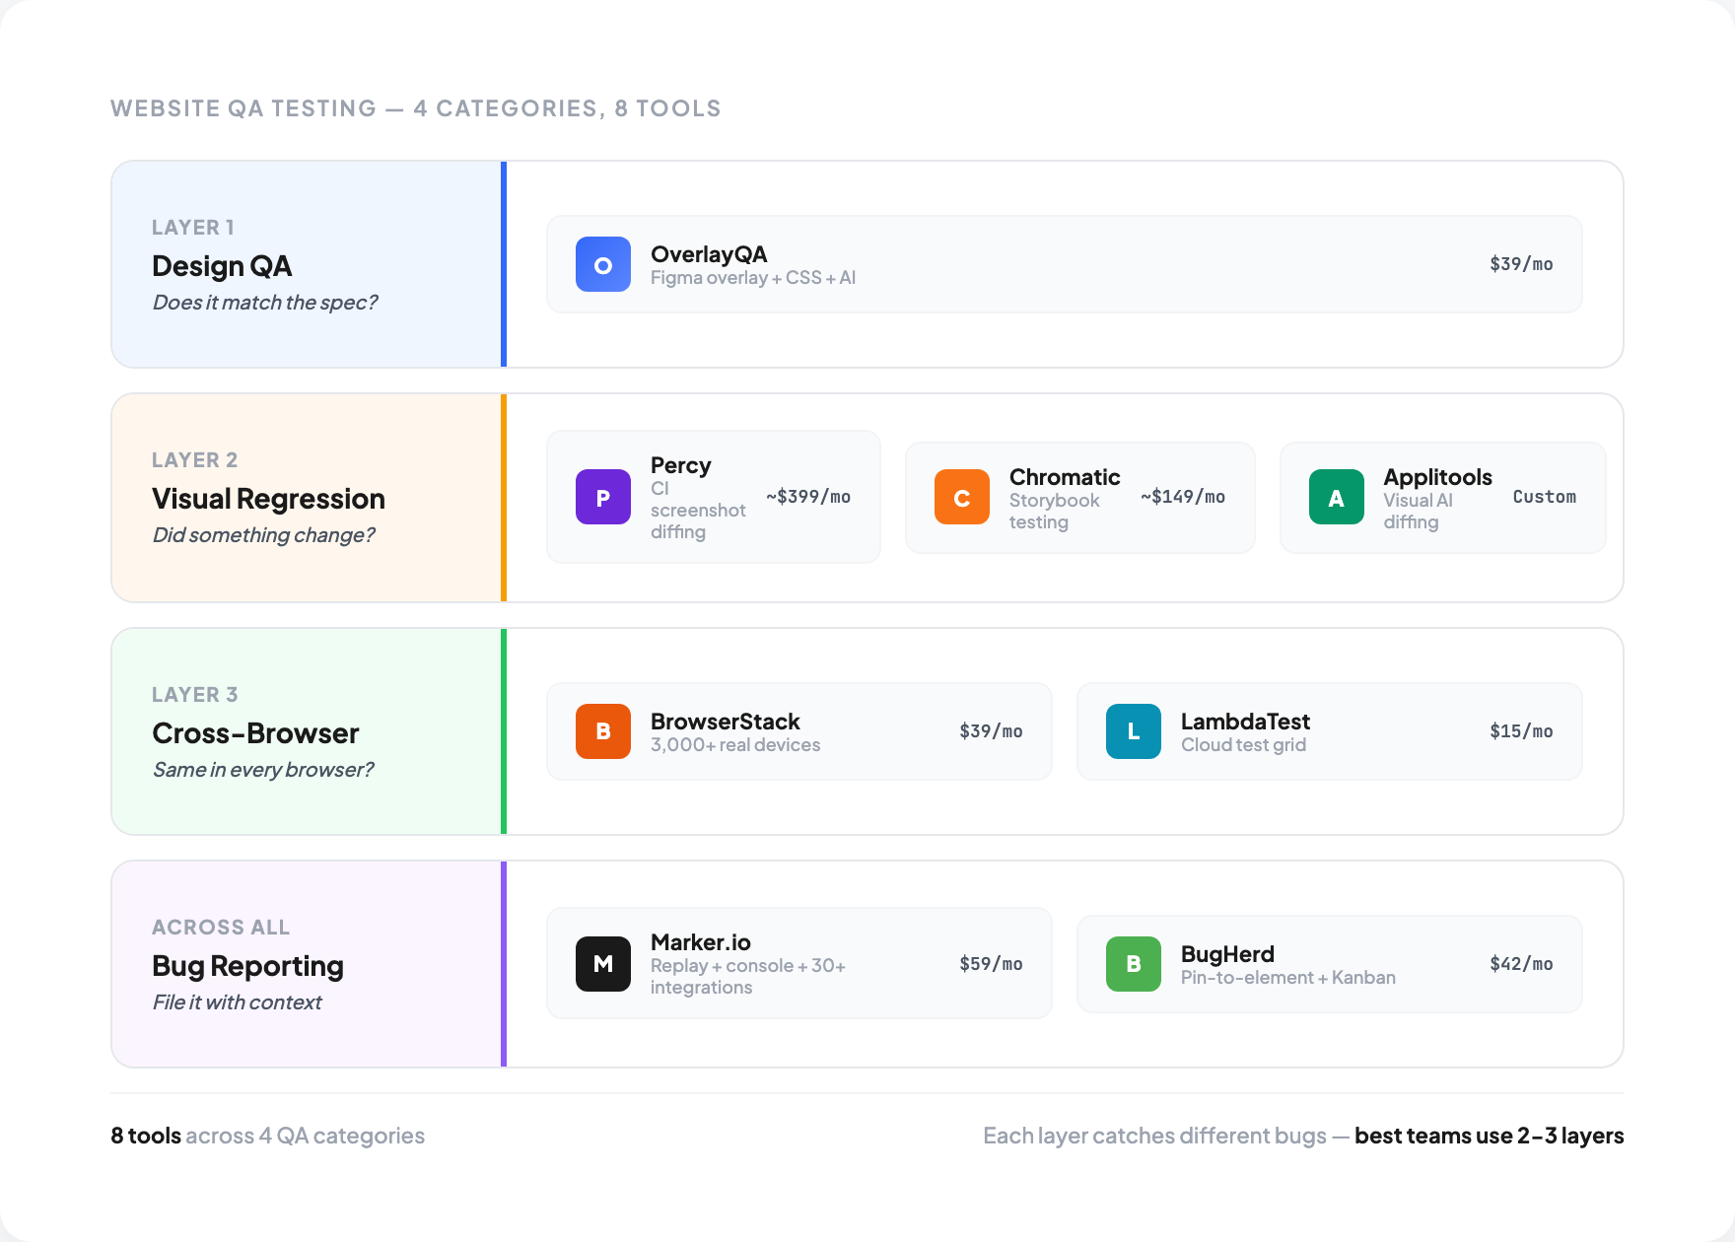The width and height of the screenshot is (1735, 1242).
Task: Click 'CI screenshot diffing' description
Action: [698, 511]
